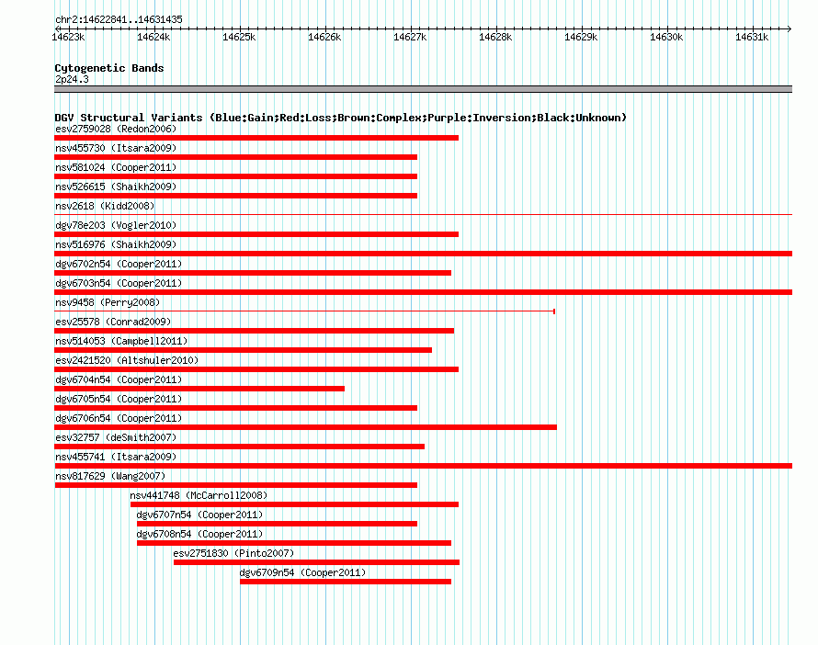Select dgv78e203 (Vogler2010) variant label
The width and height of the screenshot is (818, 645).
click(116, 225)
